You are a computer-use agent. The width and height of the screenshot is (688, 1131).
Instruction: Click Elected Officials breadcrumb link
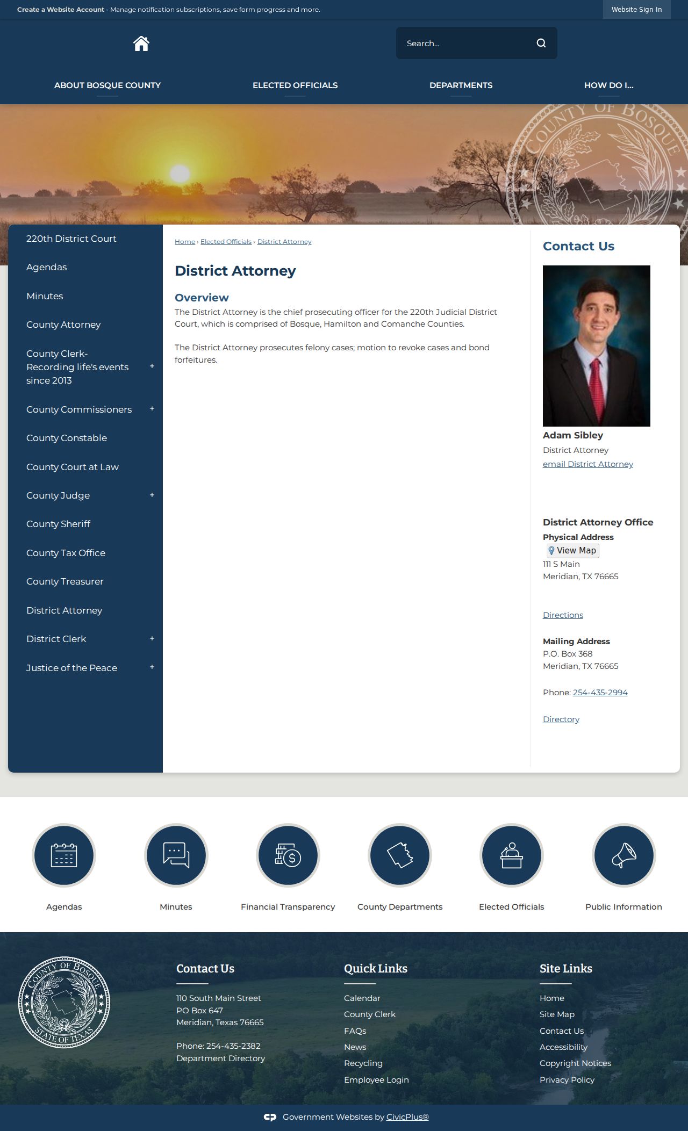pos(226,242)
